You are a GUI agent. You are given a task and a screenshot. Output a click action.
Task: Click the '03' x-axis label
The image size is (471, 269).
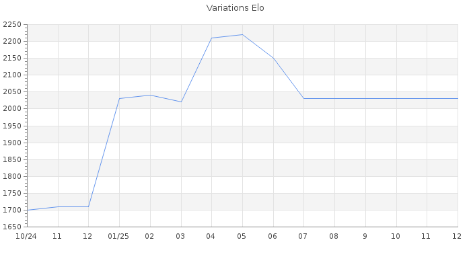click(x=181, y=236)
